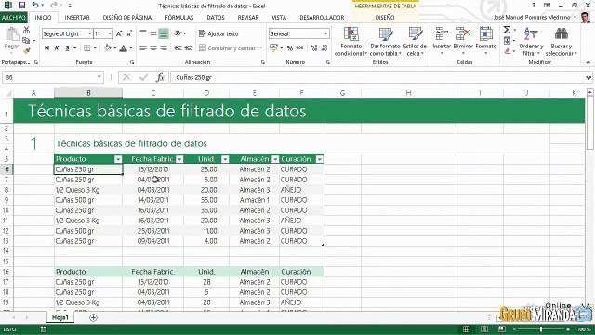The image size is (595, 335).
Task: Open the Curación column filter dropdown
Action: click(x=320, y=159)
